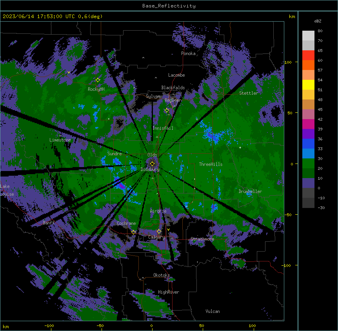
Task: Select the Didsbury label
Action: point(150,169)
